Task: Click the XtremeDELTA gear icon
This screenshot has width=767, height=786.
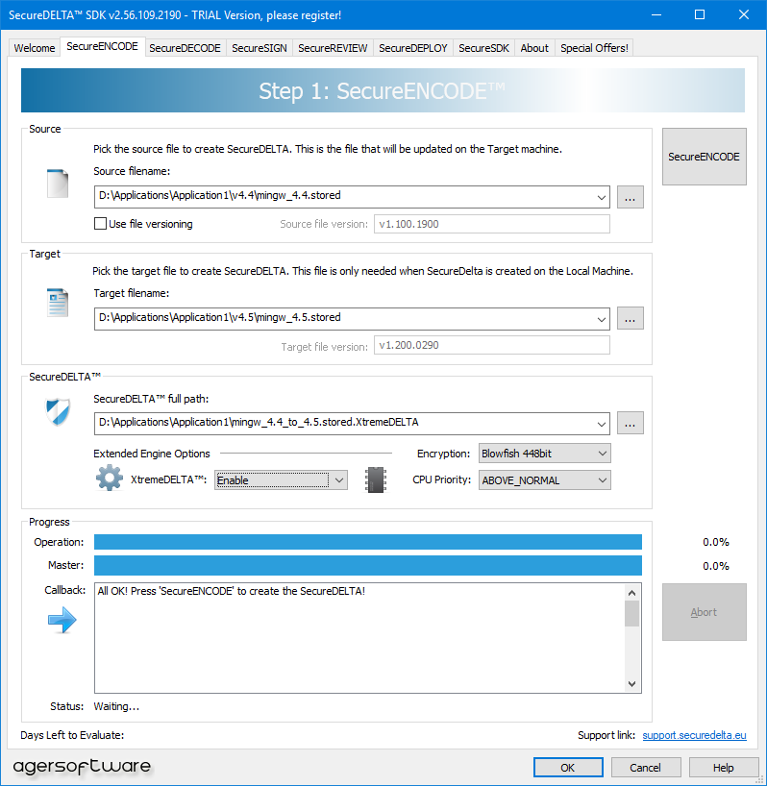Action: point(110,478)
